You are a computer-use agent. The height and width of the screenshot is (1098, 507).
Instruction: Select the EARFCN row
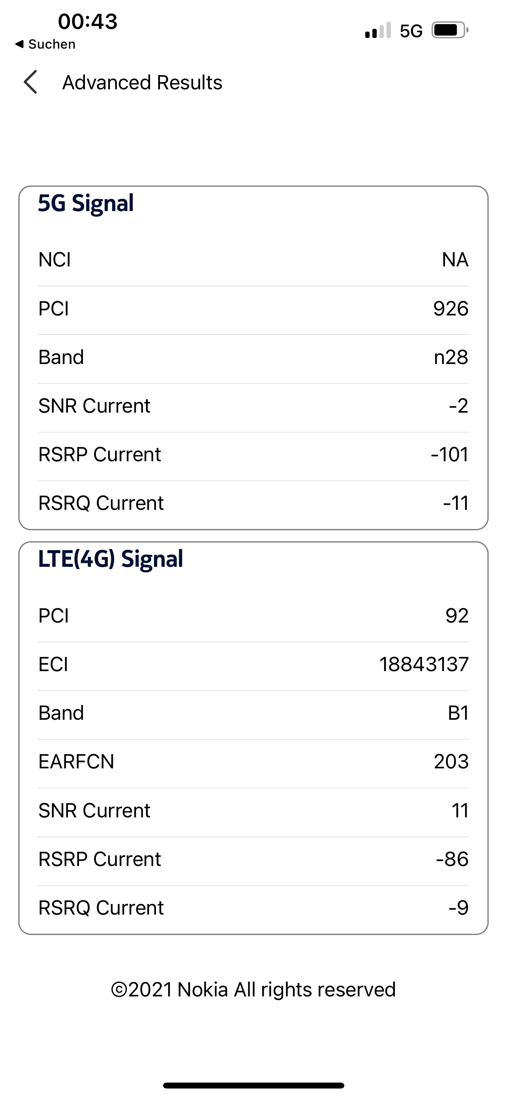tap(253, 761)
